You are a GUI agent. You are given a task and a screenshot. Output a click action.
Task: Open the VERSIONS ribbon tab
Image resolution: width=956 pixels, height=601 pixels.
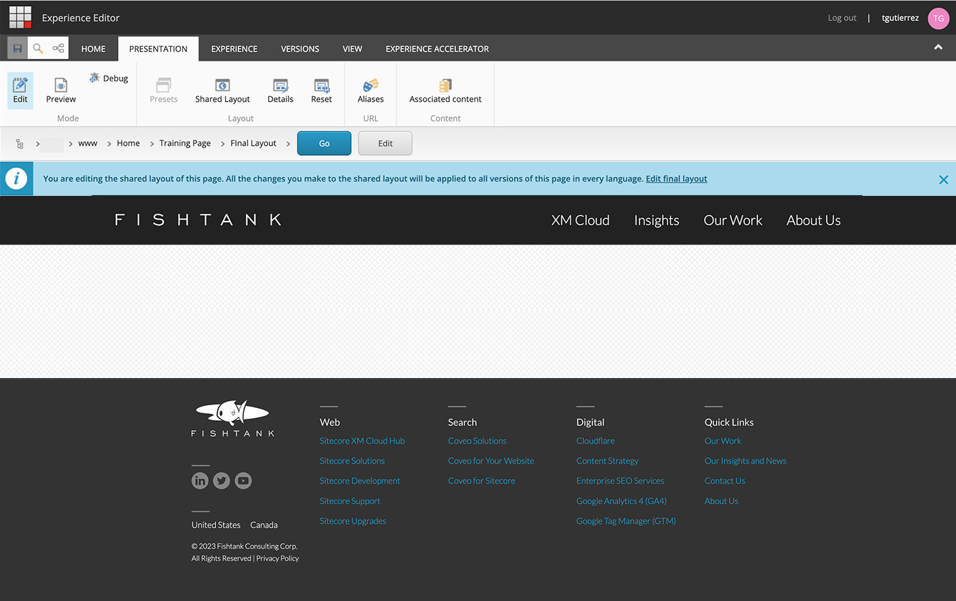pyautogui.click(x=300, y=49)
